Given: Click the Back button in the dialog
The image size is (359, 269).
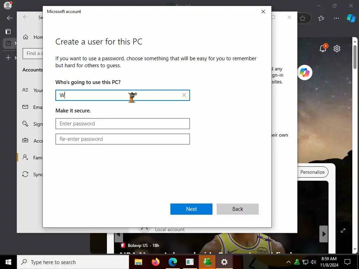Looking at the screenshot, I should coord(237,209).
